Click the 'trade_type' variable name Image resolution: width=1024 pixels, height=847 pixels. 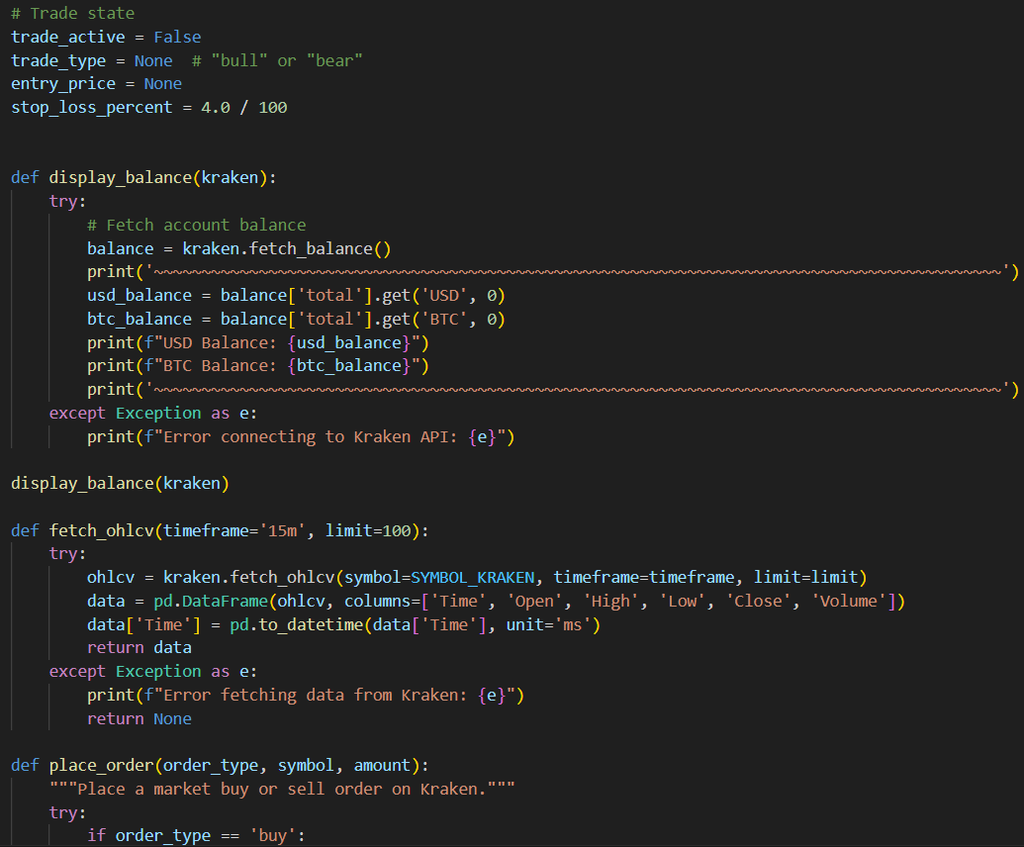tap(58, 60)
